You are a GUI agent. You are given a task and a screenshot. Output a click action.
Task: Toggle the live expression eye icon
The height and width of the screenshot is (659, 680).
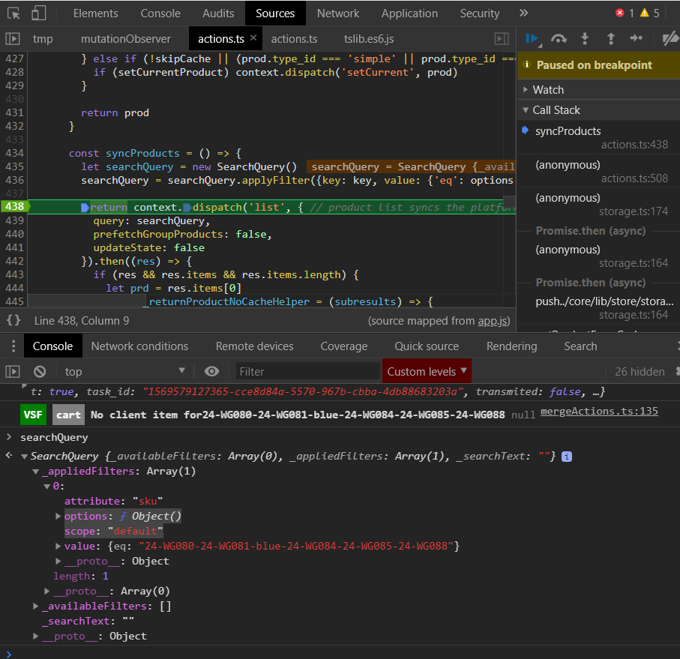pyautogui.click(x=211, y=372)
